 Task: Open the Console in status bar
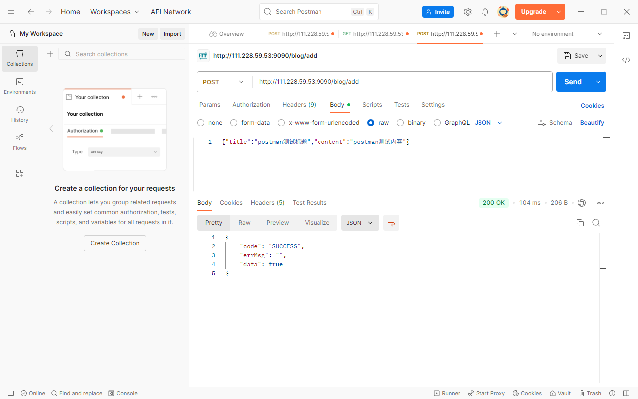(123, 393)
